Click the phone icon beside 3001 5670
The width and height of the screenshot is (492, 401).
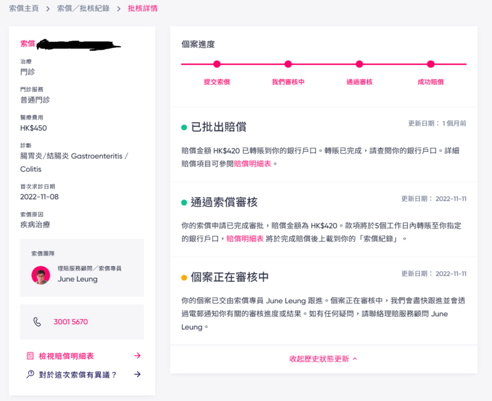click(37, 322)
